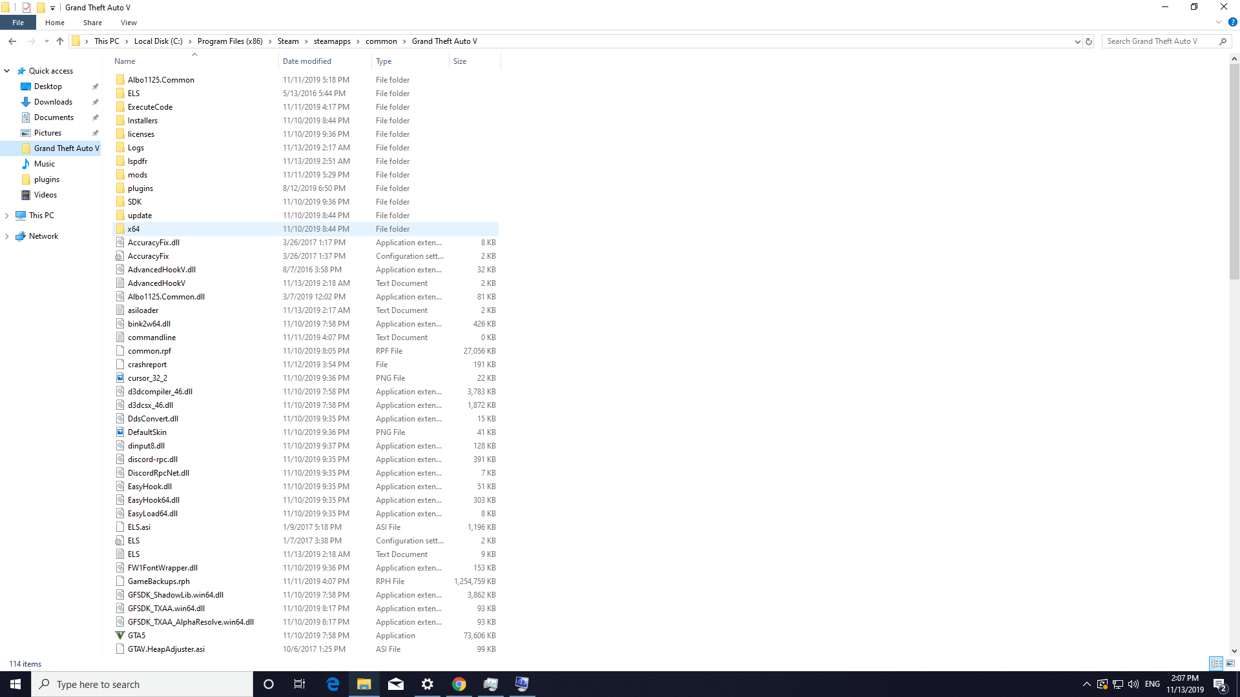
Task: Click steamapps in breadcrumb path
Action: point(332,41)
